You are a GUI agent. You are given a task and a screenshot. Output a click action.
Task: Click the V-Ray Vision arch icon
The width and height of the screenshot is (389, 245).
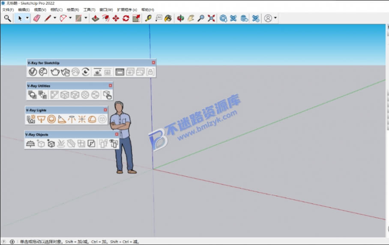tap(75, 72)
